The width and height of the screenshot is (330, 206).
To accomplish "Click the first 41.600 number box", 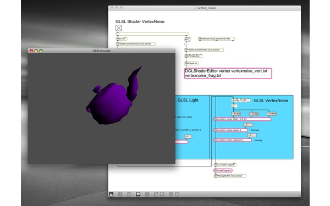I will tap(236, 114).
